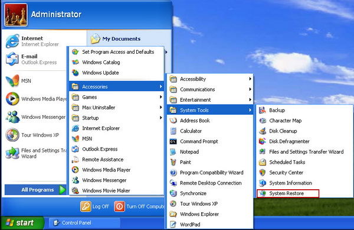Click the Log Off button
Screen dimensions: 354x230
click(x=94, y=206)
